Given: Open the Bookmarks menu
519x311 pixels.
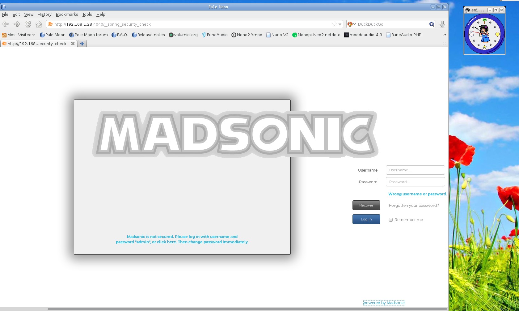Looking at the screenshot, I should click(67, 14).
